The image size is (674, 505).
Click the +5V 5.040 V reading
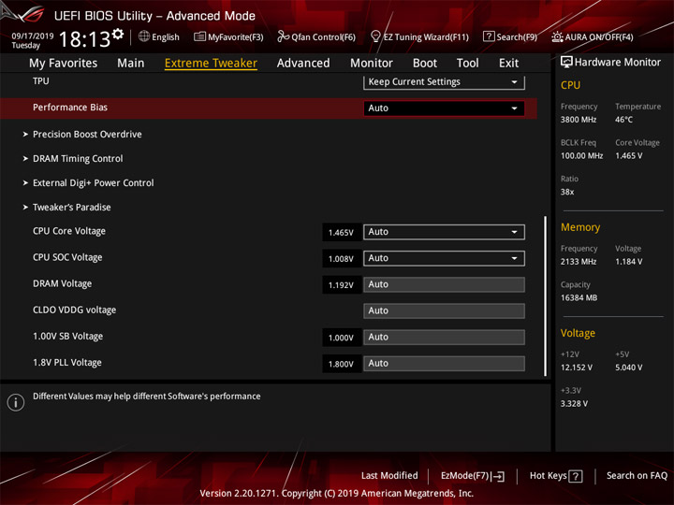(629, 368)
